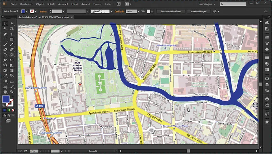Open fill color dropdown in control bar
Viewport: 272px width, 154px height.
[x=27, y=11]
